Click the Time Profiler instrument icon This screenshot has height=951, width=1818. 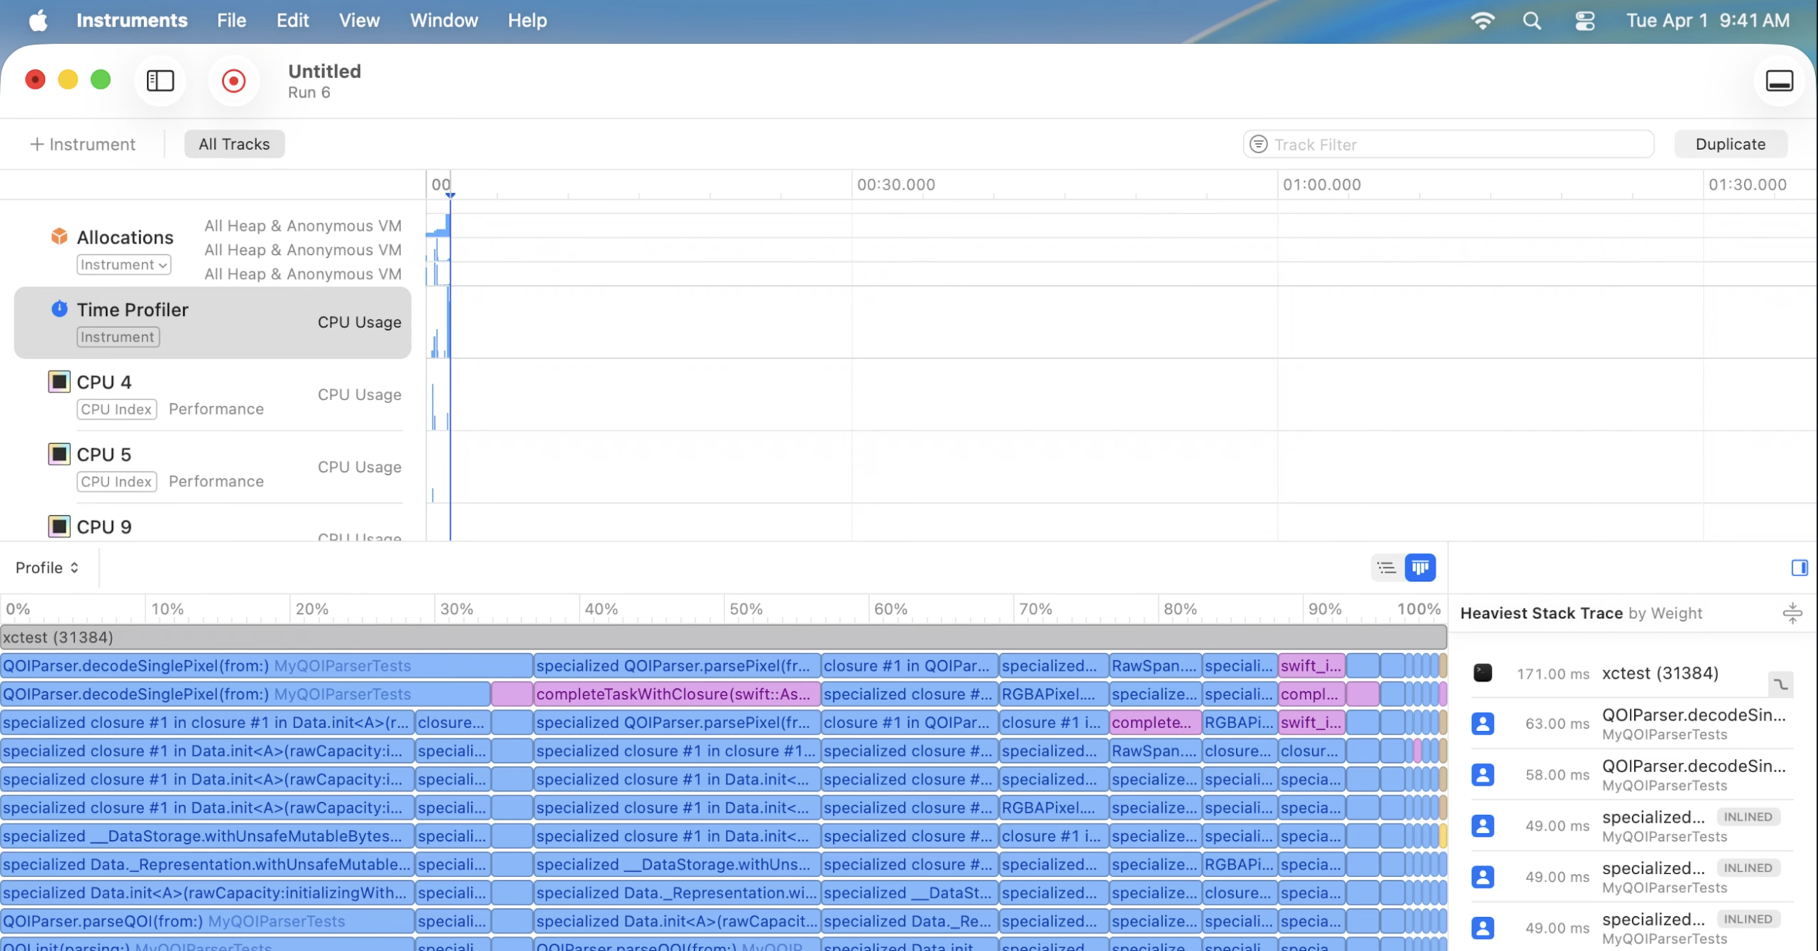tap(59, 309)
